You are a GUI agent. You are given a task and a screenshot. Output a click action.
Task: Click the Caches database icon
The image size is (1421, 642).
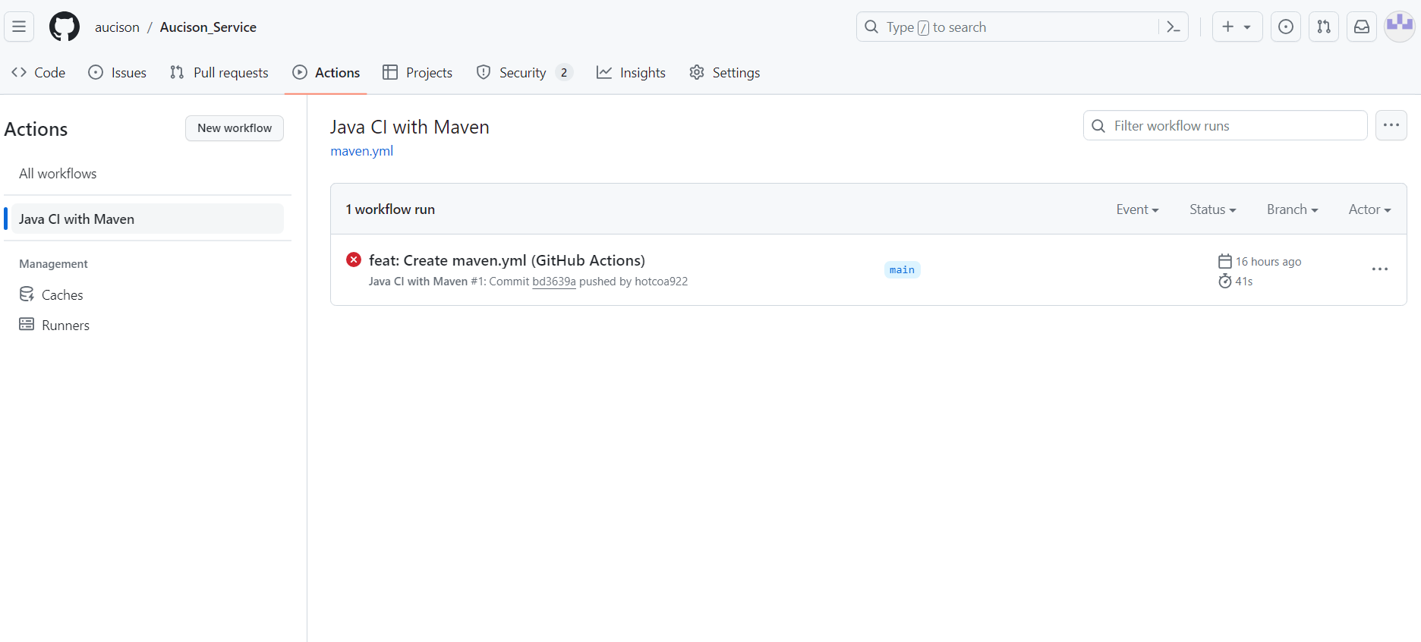point(27,294)
